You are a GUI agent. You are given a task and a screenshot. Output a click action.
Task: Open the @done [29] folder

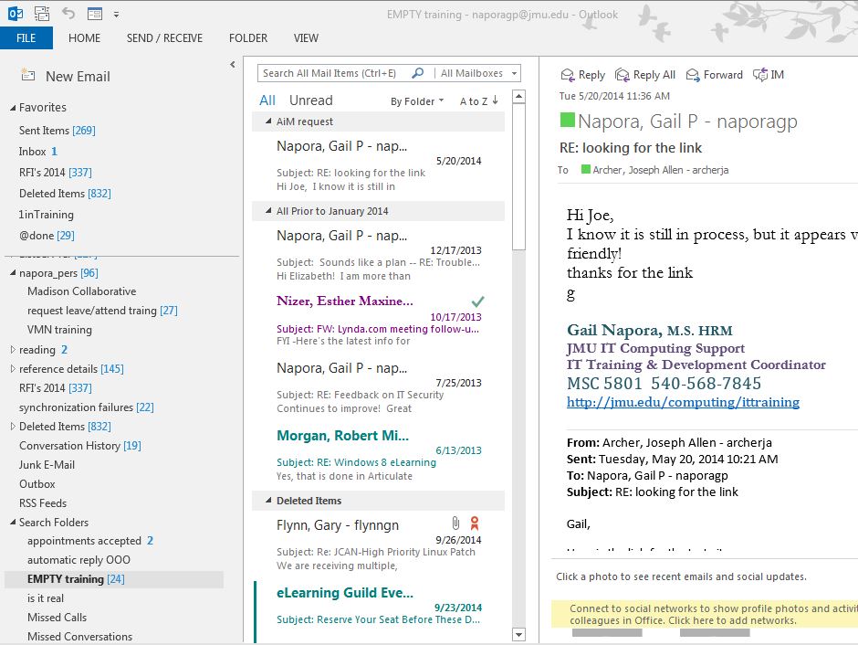(x=47, y=236)
